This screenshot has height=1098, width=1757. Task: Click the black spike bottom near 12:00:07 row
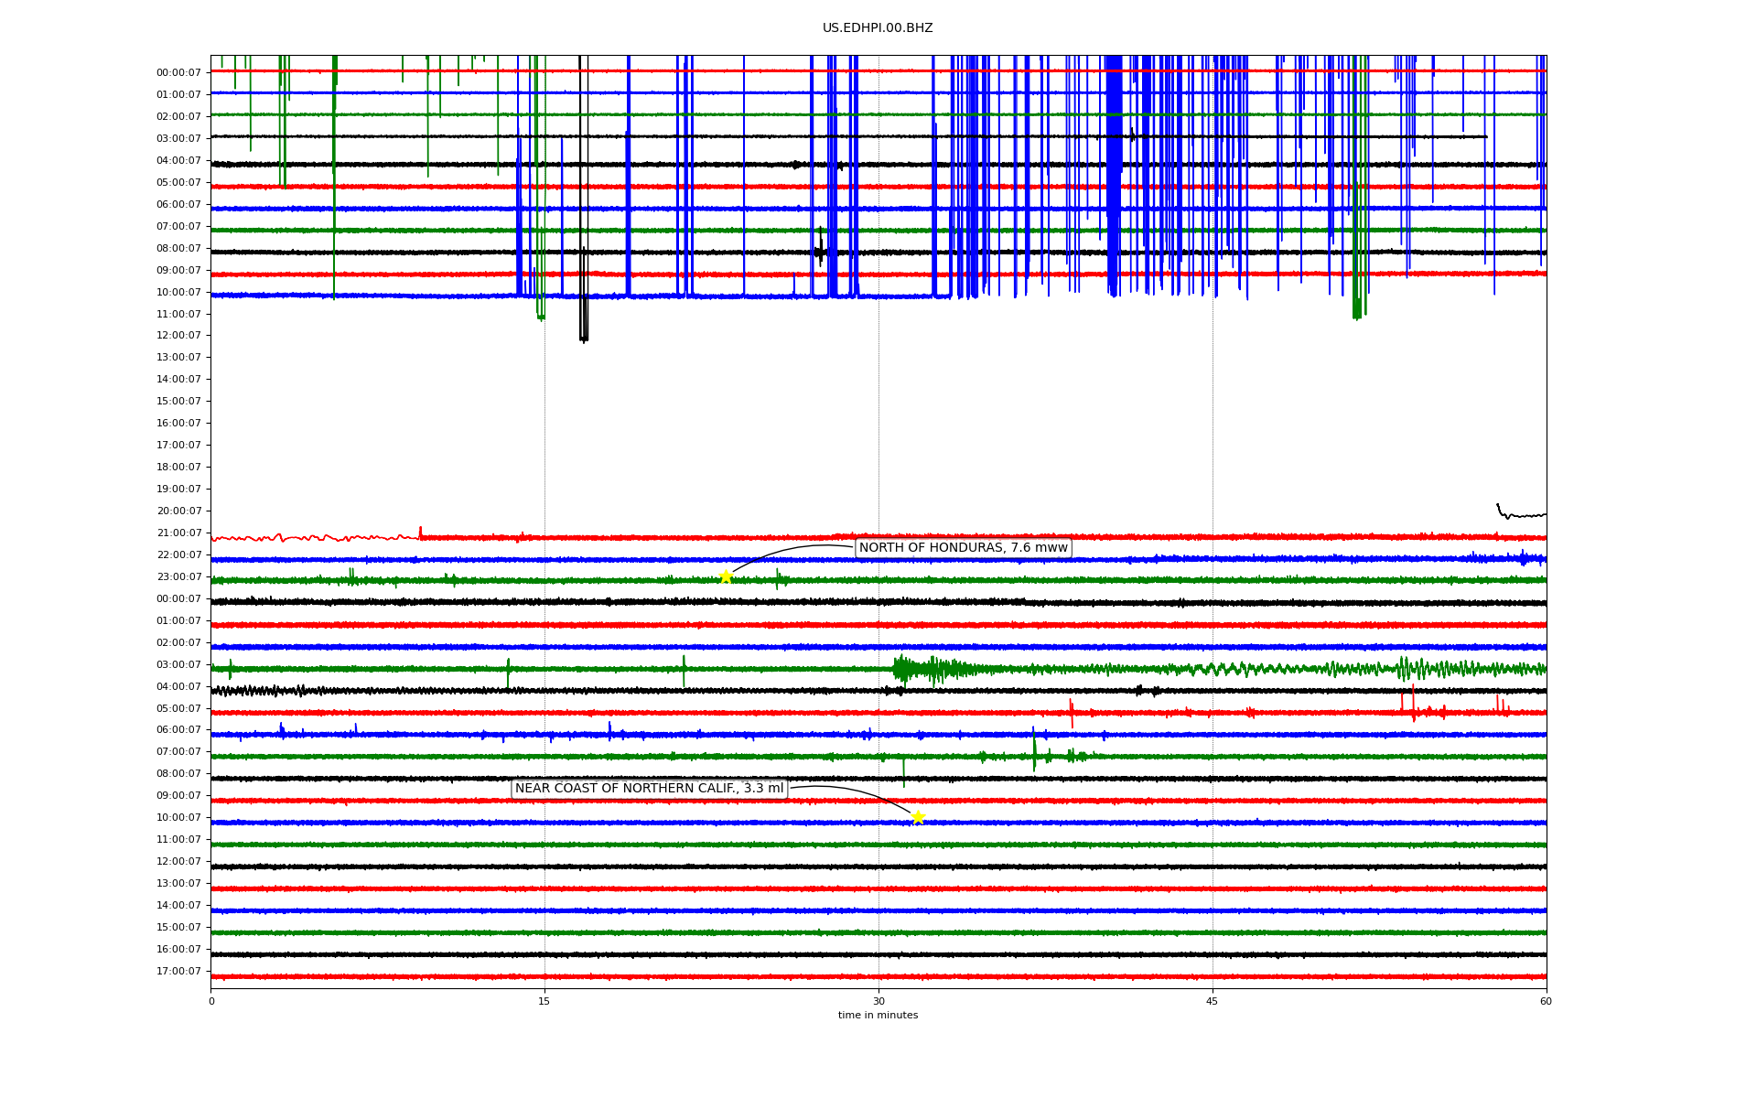pos(584,337)
